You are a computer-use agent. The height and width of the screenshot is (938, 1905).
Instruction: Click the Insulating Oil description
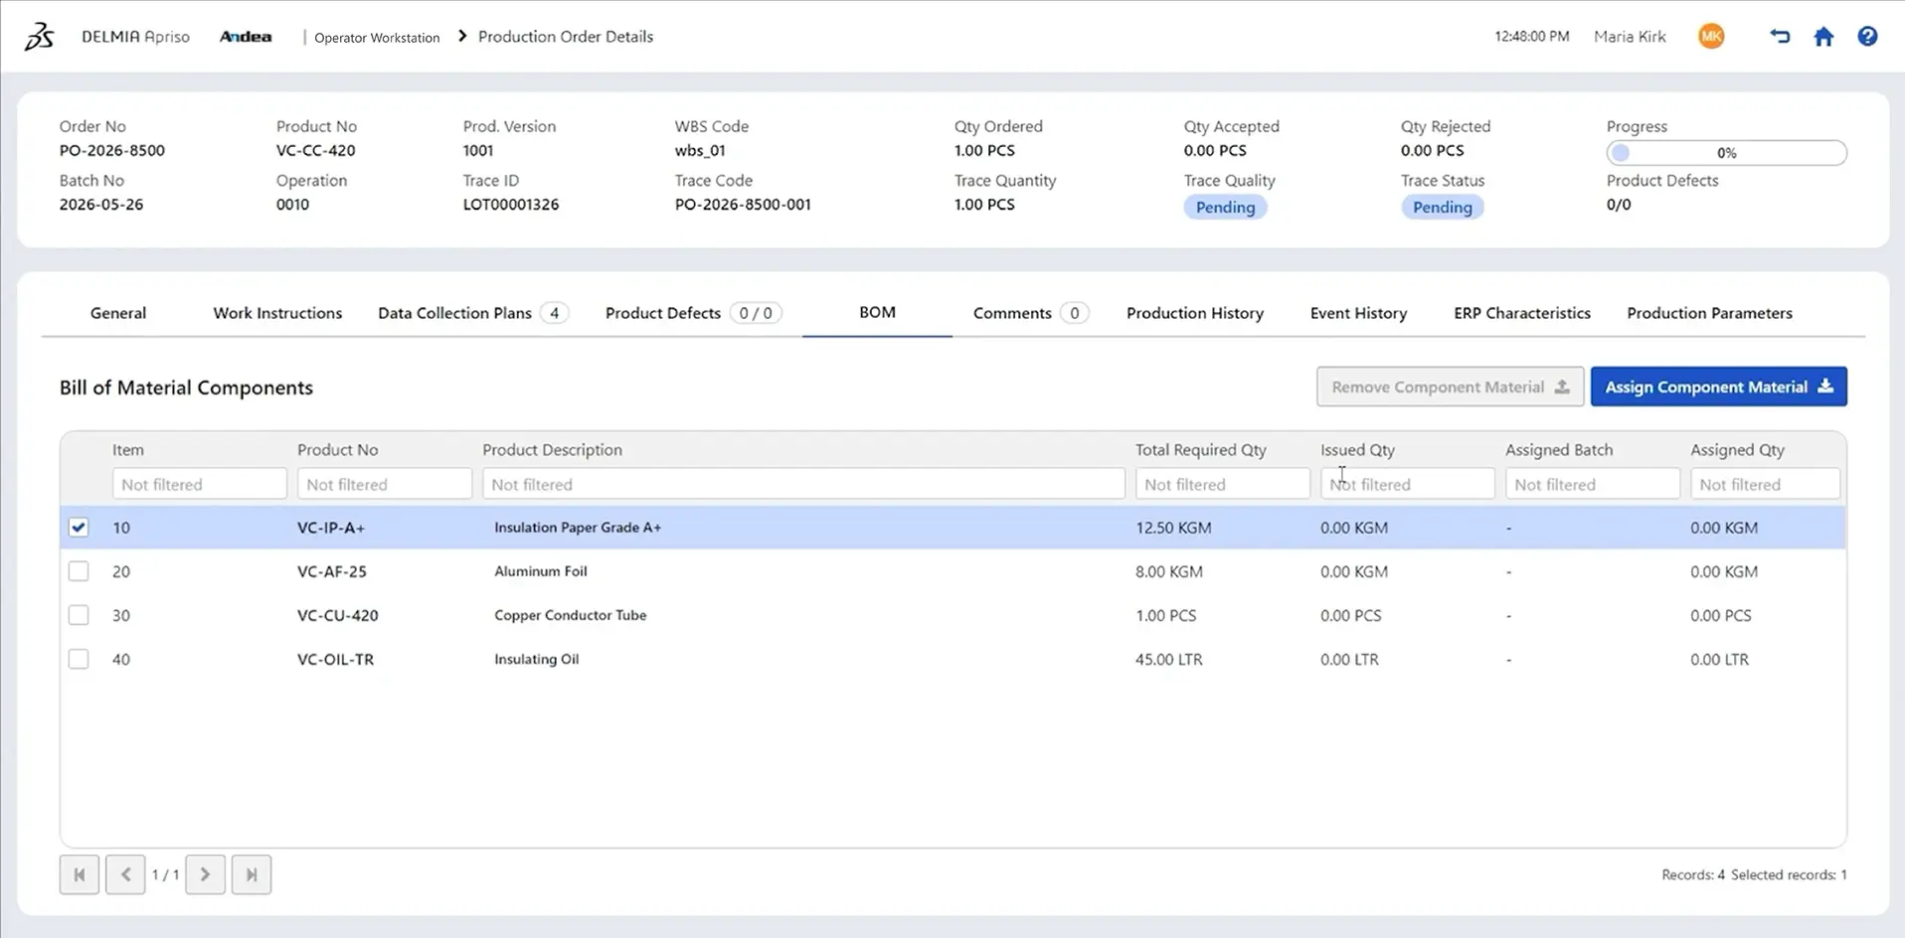[x=537, y=659]
